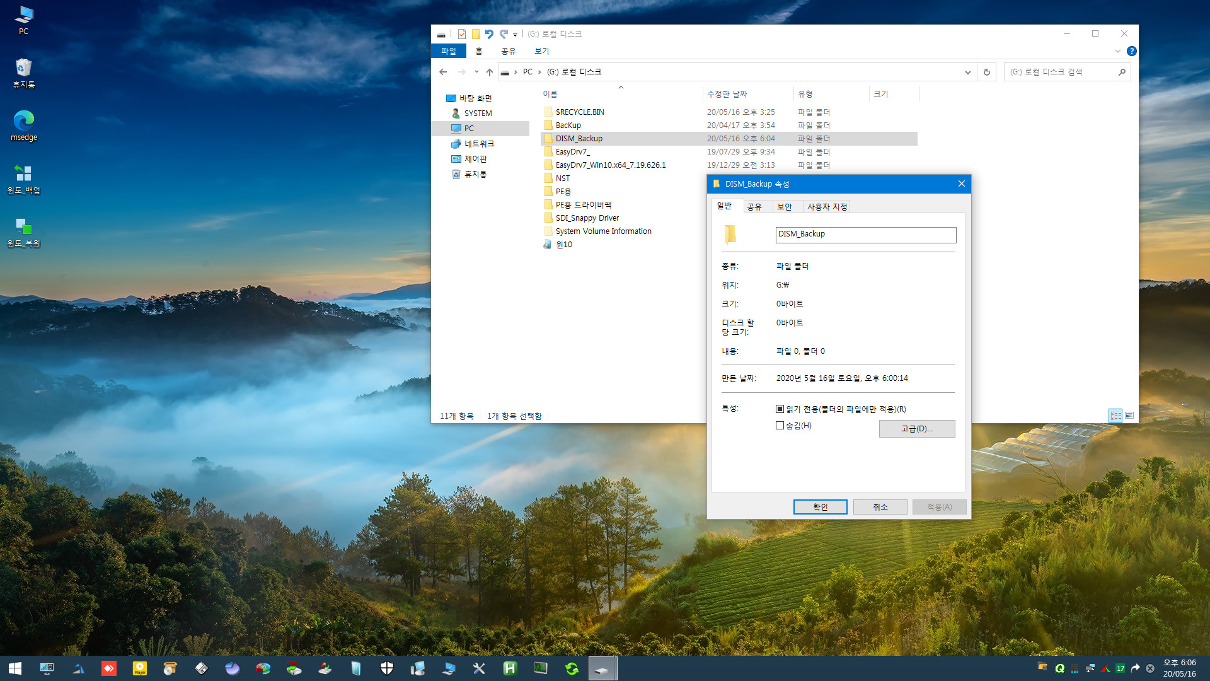Click the red AnyDesk taskbar icon
The height and width of the screenshot is (681, 1210).
pyautogui.click(x=109, y=668)
